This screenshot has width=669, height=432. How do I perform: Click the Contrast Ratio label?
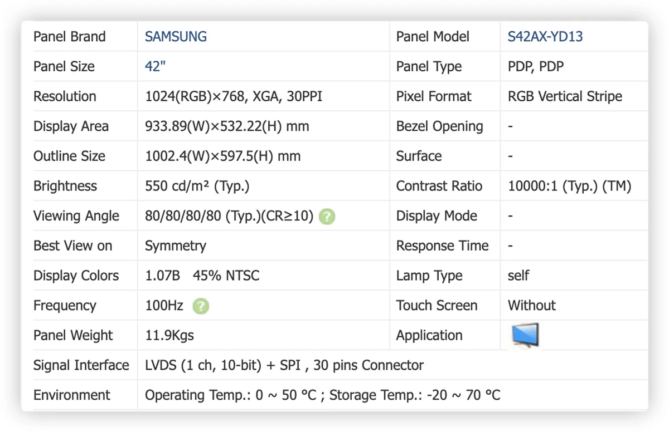[x=439, y=186]
